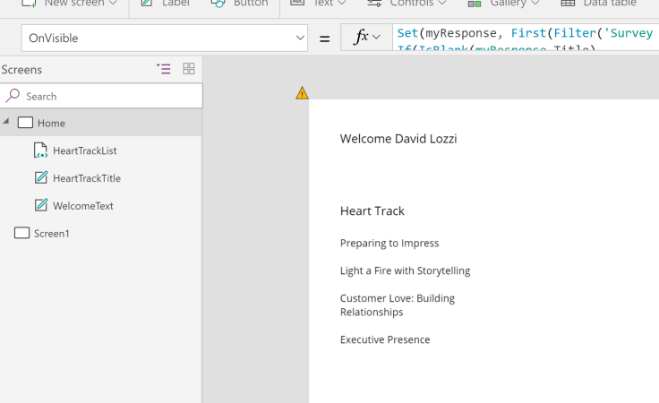Collapse the Home screen tree node
The image size is (659, 403).
[6, 121]
